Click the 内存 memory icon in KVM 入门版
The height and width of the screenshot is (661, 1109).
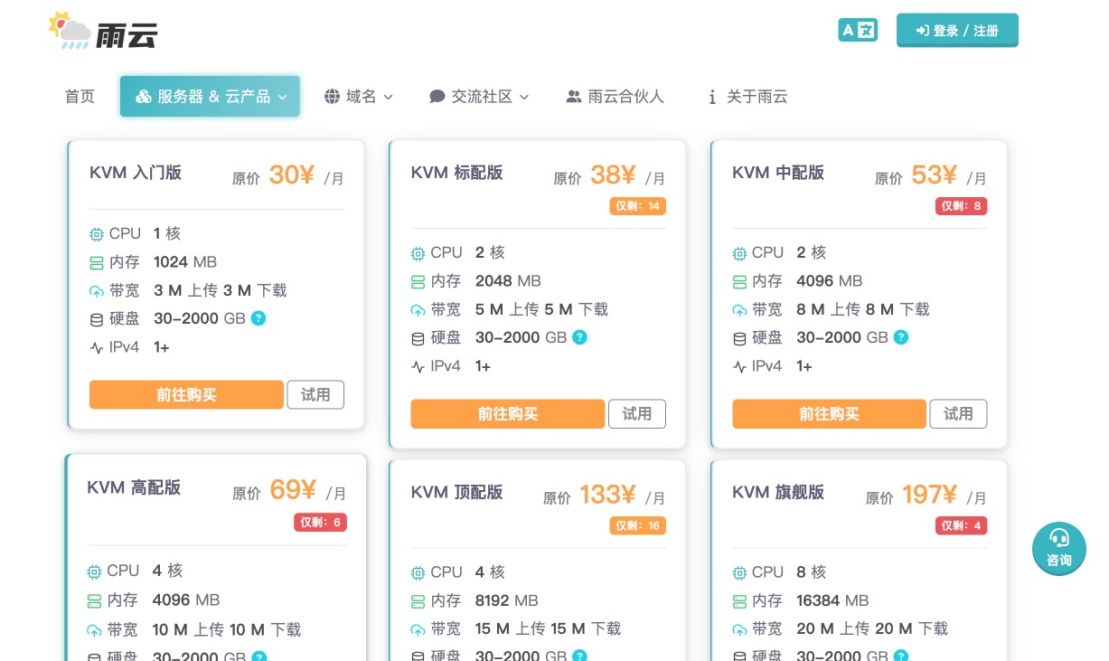97,262
